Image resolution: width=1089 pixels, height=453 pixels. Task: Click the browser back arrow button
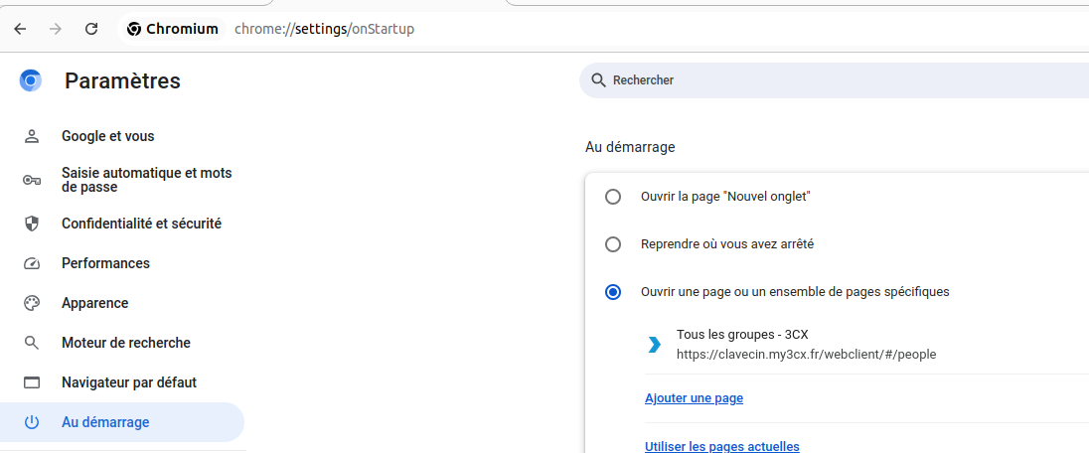coord(20,29)
